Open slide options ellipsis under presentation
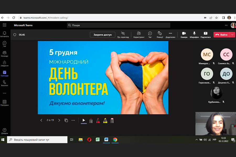The width and height of the screenshot is (236, 157). click(x=73, y=120)
